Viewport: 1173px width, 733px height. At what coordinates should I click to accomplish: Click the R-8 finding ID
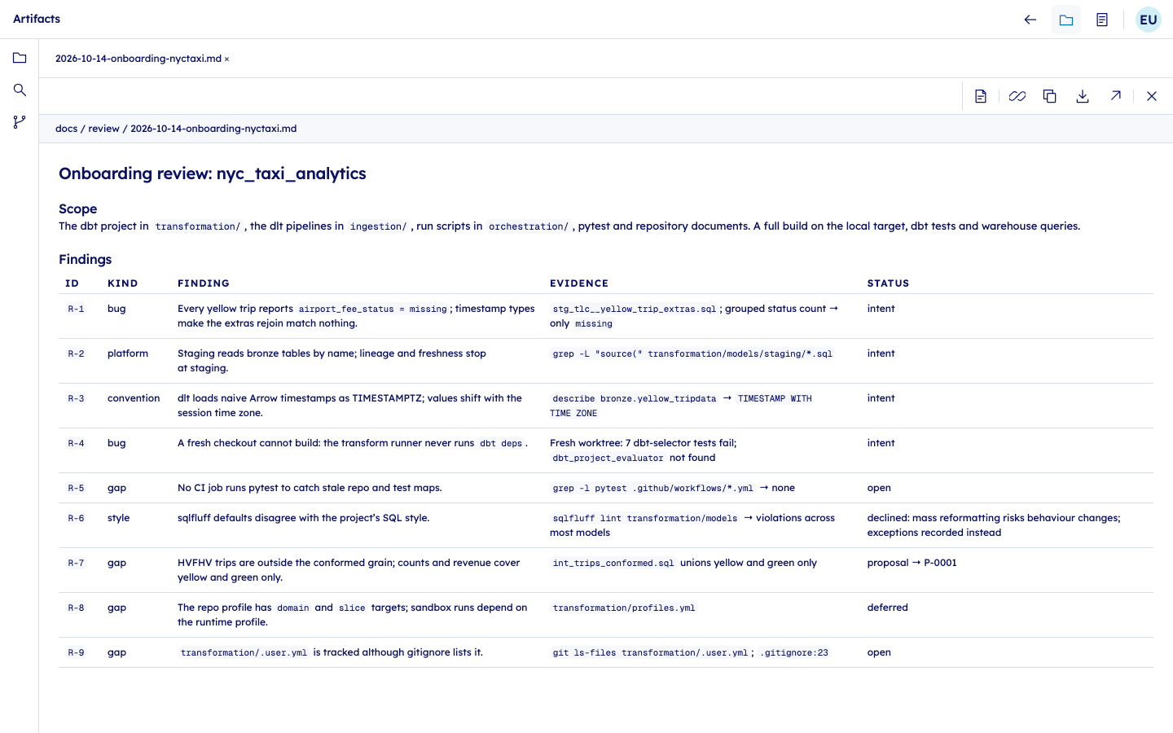pyautogui.click(x=76, y=608)
